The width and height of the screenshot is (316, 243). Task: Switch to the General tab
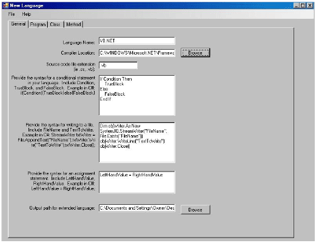(18, 24)
